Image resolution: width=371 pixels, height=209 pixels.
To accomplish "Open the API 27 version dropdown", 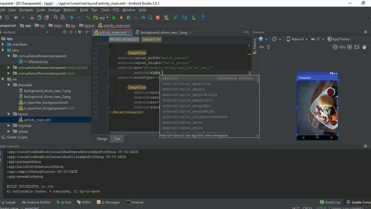I will (318, 39).
